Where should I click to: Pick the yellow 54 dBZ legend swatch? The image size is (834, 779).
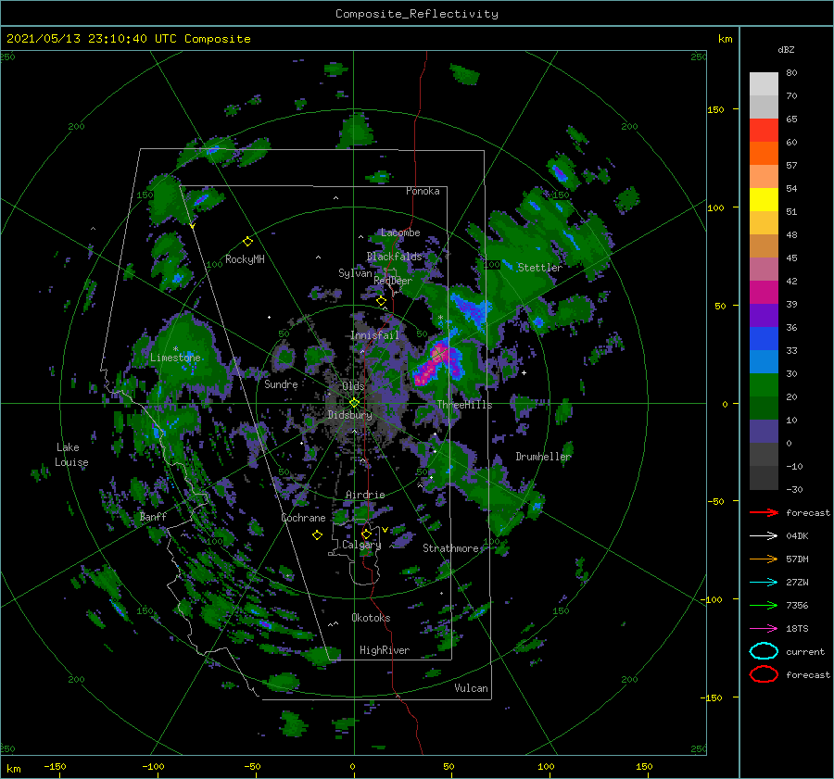[x=764, y=200]
